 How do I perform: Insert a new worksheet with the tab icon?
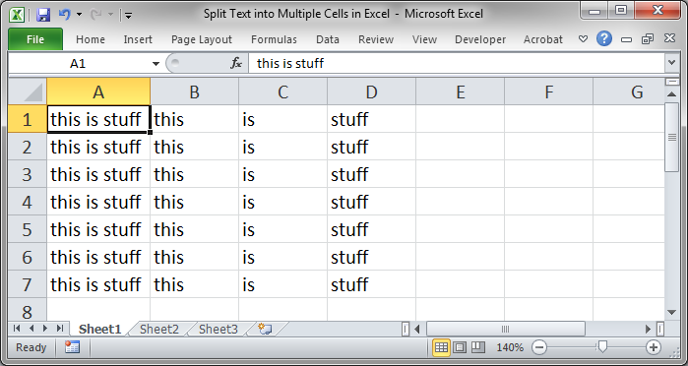pos(265,329)
